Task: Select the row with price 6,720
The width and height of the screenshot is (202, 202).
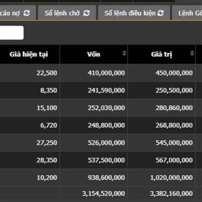Action: [101, 125]
